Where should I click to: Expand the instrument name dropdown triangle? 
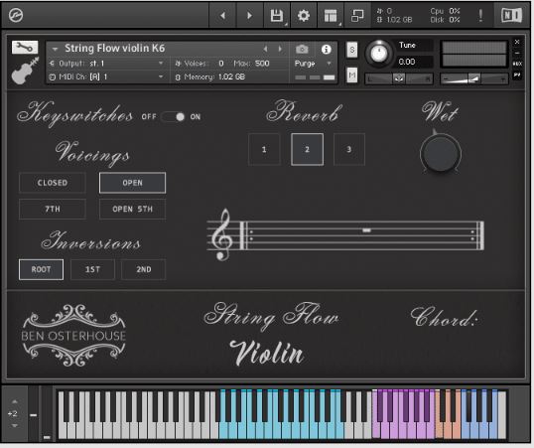tap(55, 49)
